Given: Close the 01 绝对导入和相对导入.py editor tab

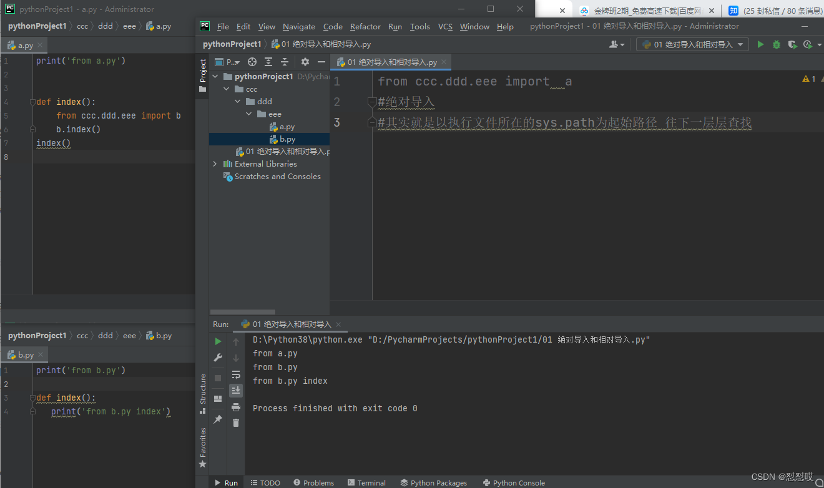Looking at the screenshot, I should (x=444, y=62).
